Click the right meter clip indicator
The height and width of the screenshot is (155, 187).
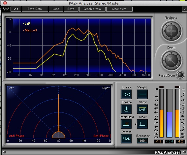point(177,87)
